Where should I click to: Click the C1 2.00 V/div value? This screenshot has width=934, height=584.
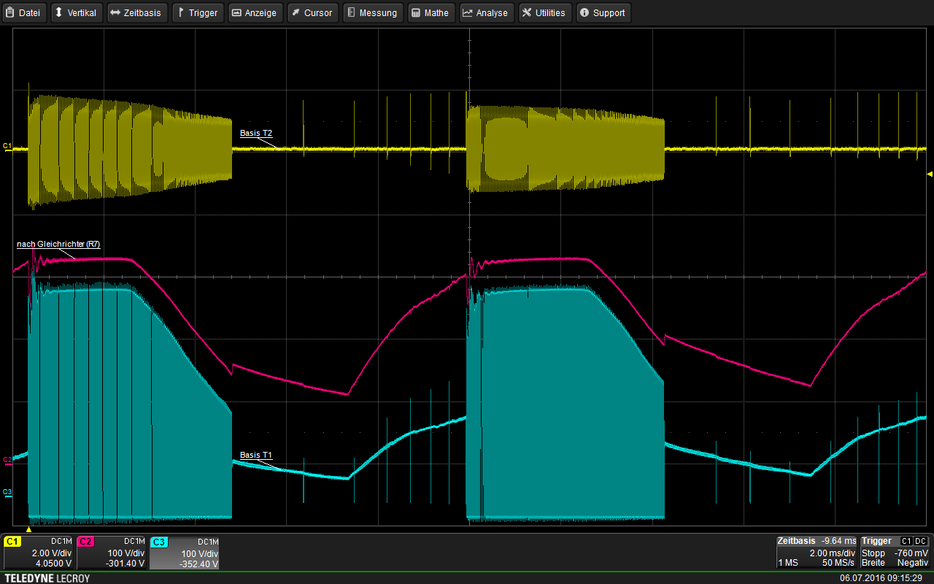tap(51, 553)
